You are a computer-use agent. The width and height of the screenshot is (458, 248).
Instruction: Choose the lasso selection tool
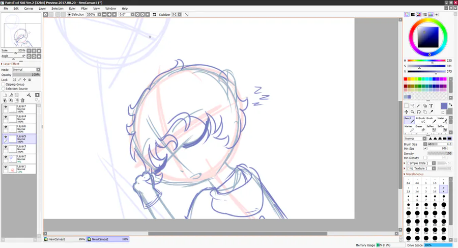point(412,105)
